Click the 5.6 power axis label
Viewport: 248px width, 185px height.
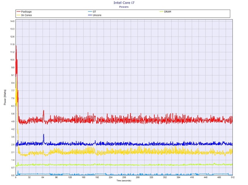(13, 114)
